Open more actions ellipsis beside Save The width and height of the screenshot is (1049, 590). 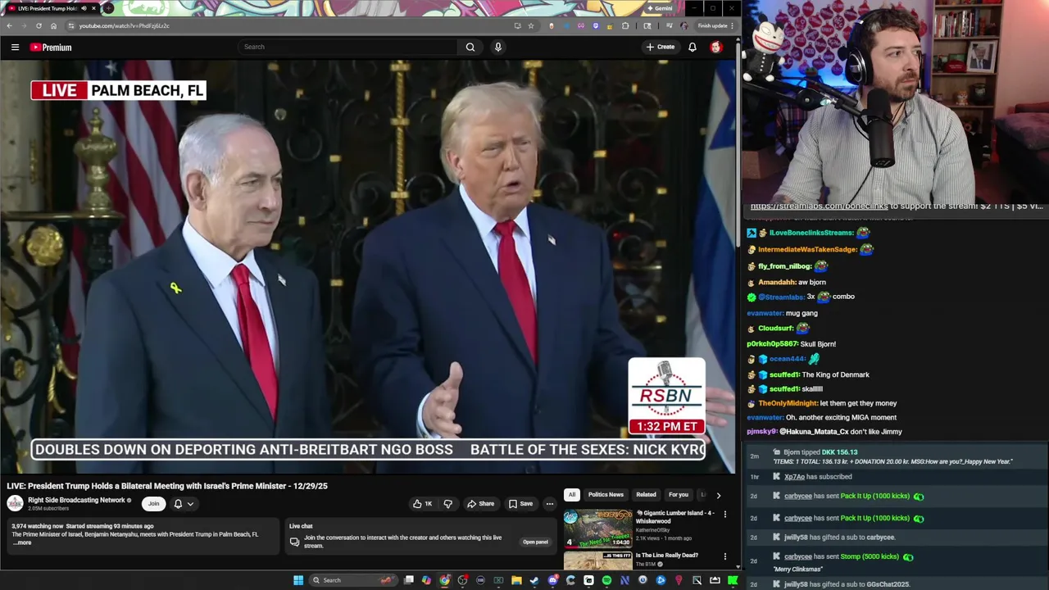tap(550, 504)
